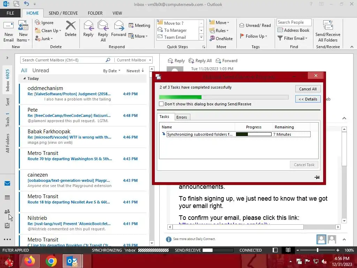Open the Junk options dropdown
Viewport: 357px width, 268px height.
(44, 38)
